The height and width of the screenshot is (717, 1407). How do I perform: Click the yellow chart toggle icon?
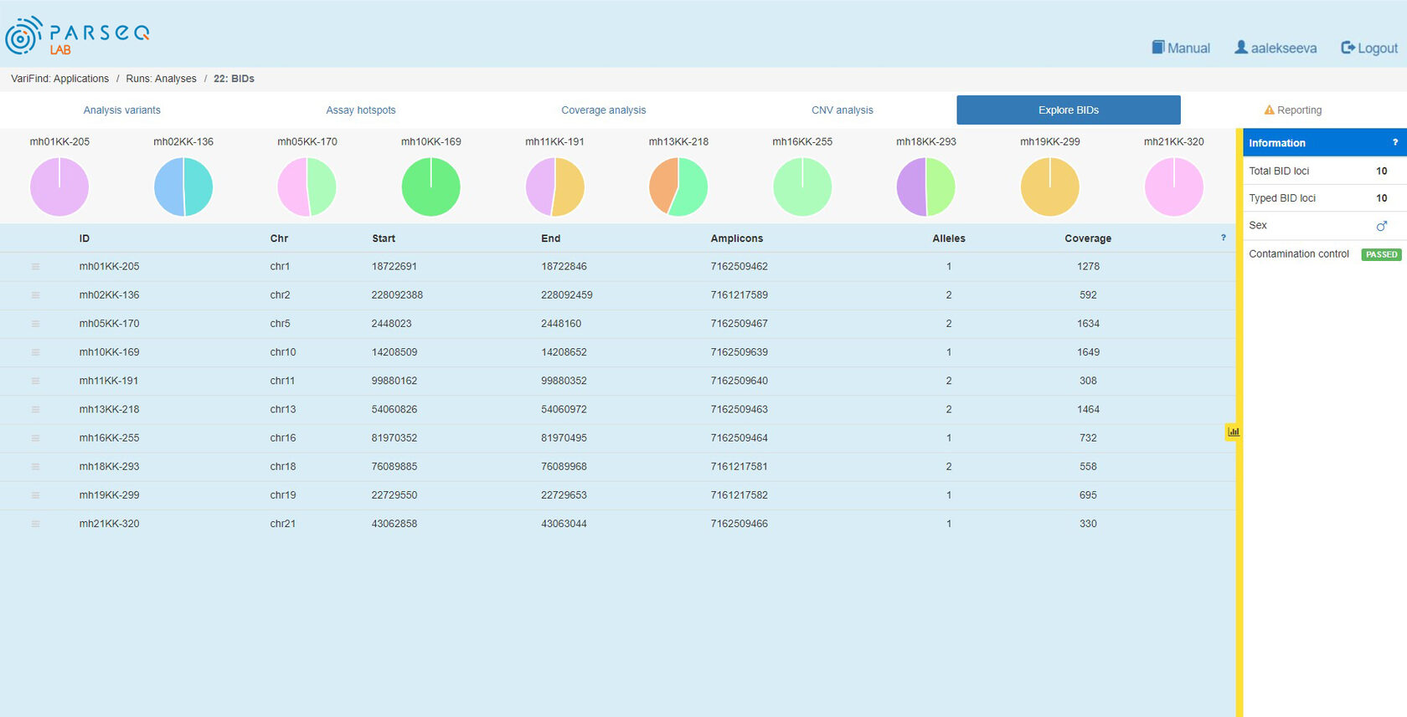pos(1233,432)
